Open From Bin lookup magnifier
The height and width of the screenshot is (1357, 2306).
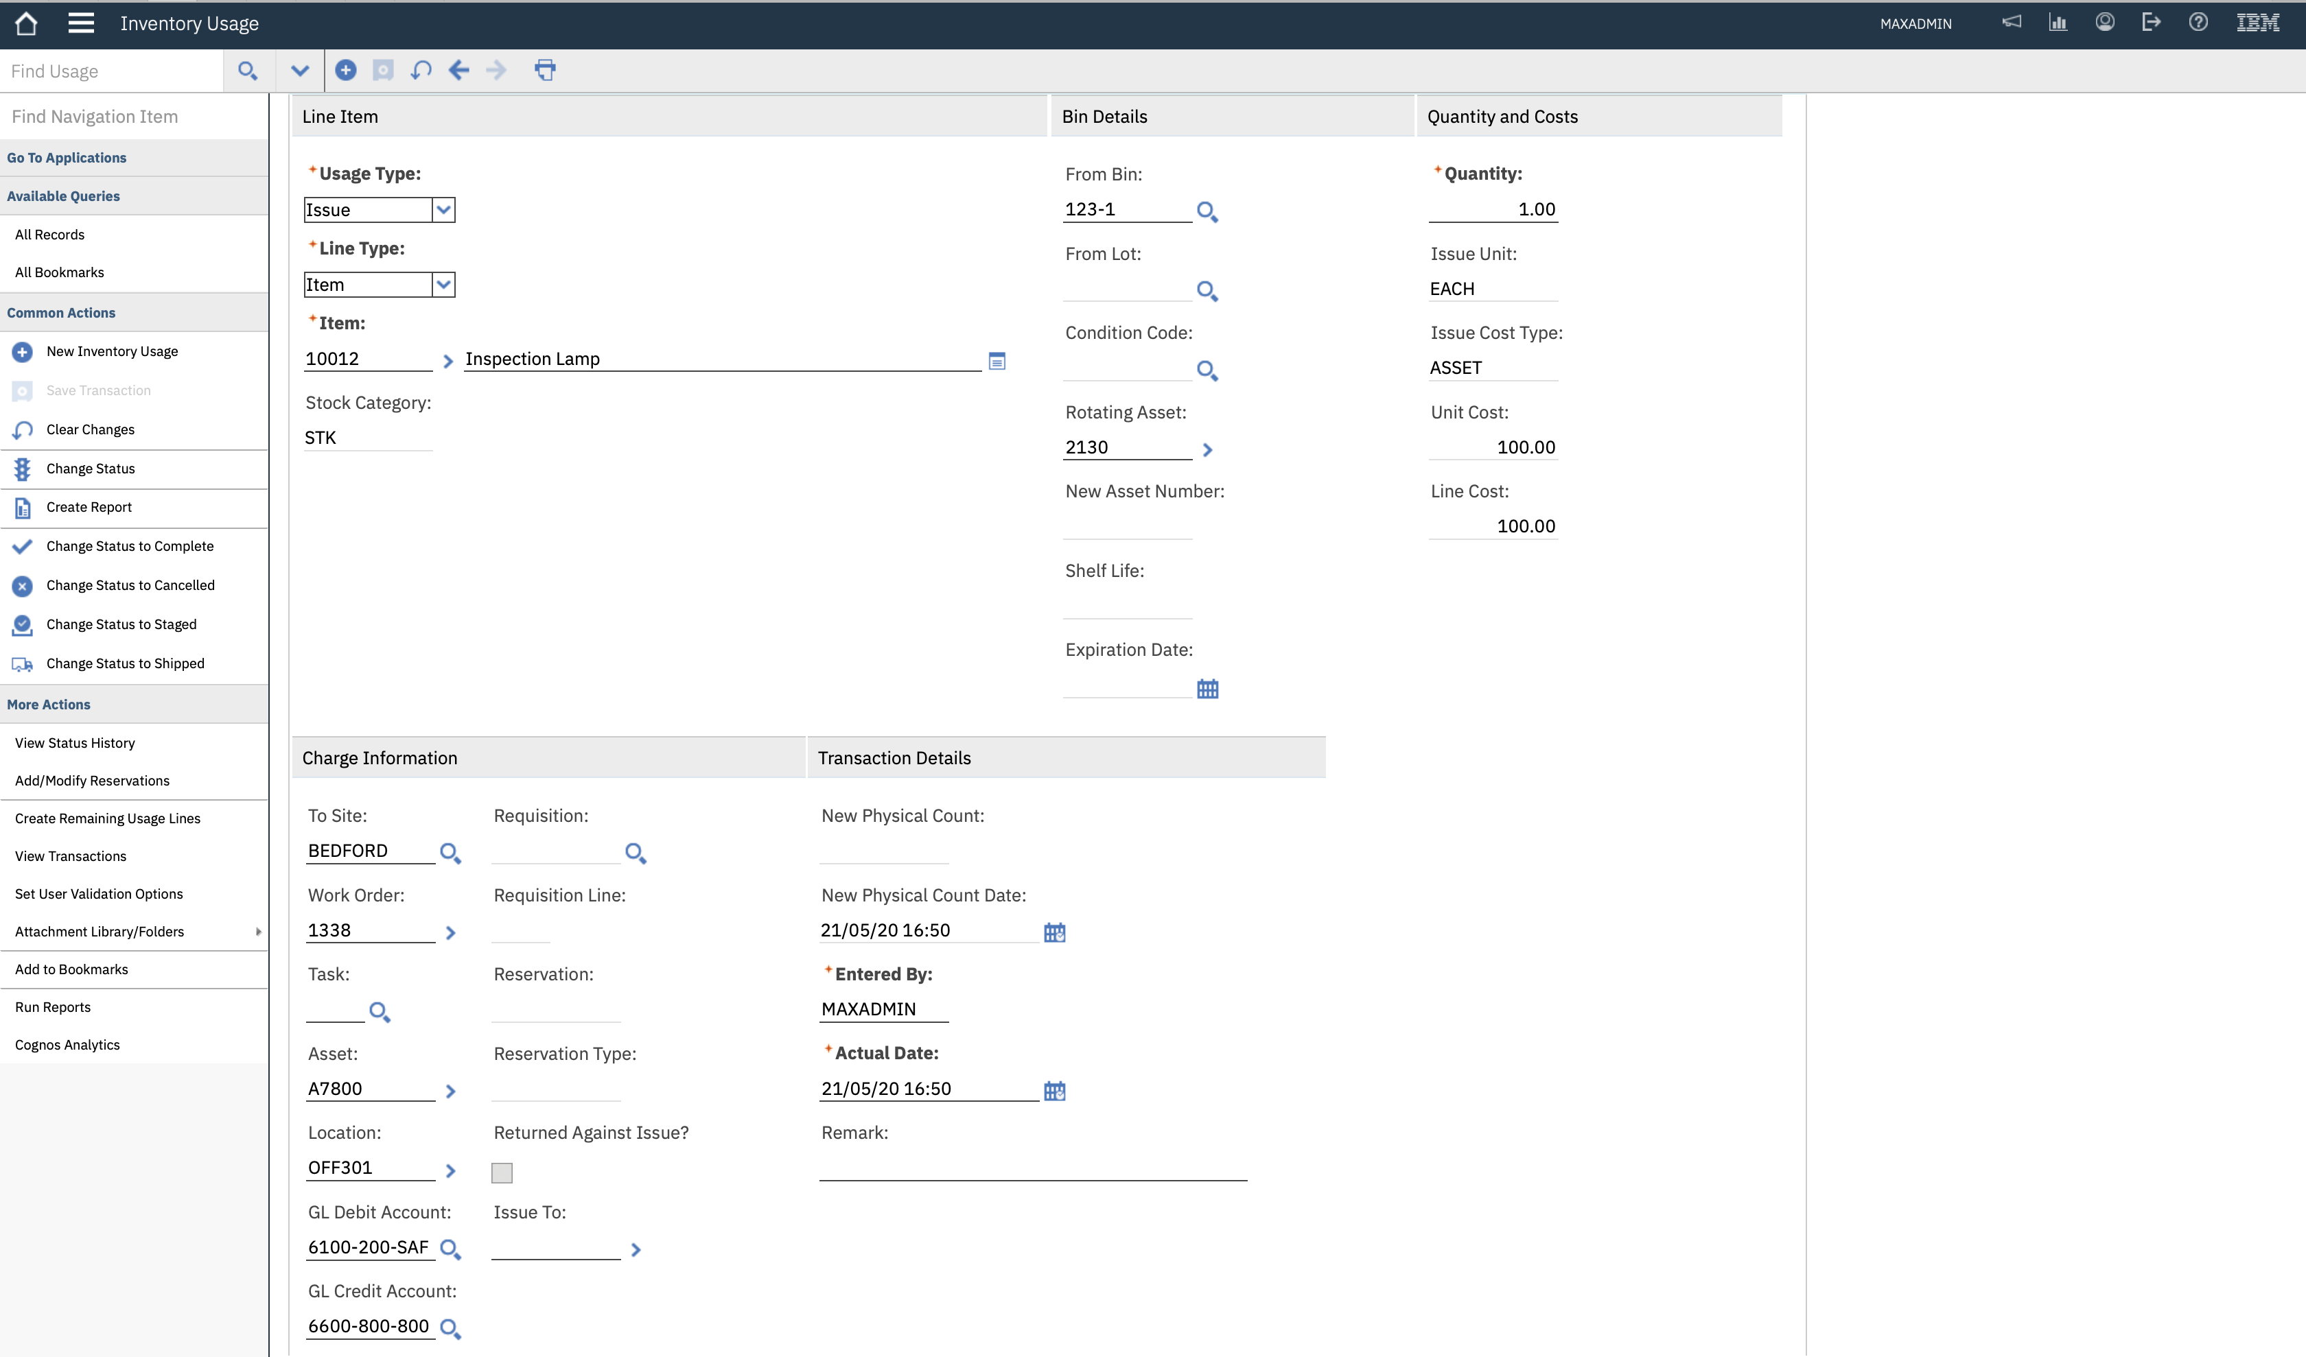(1207, 212)
